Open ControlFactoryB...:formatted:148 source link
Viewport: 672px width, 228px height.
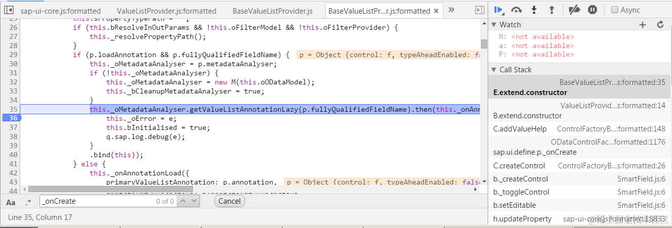pos(611,129)
